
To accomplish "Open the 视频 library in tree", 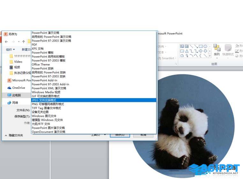I will coord(15,67).
